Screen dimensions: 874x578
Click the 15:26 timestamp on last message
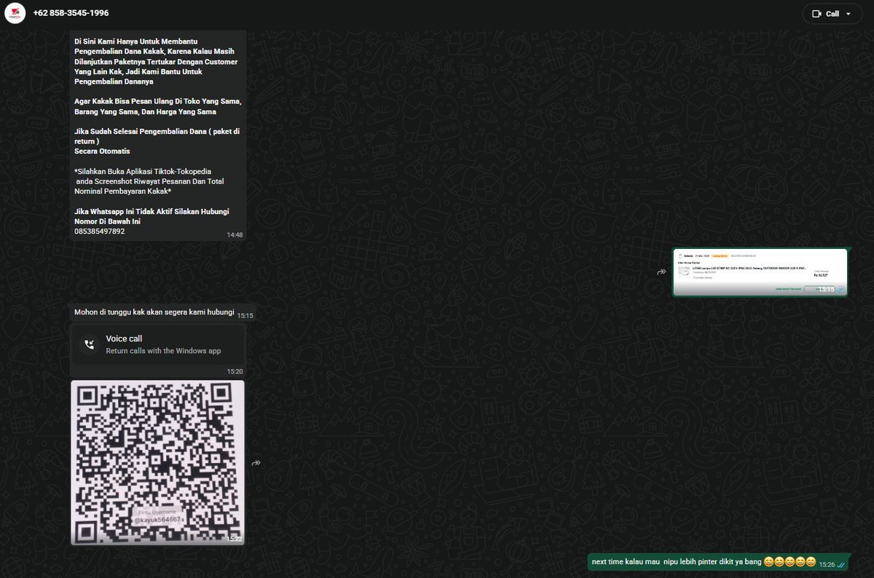pos(827,564)
